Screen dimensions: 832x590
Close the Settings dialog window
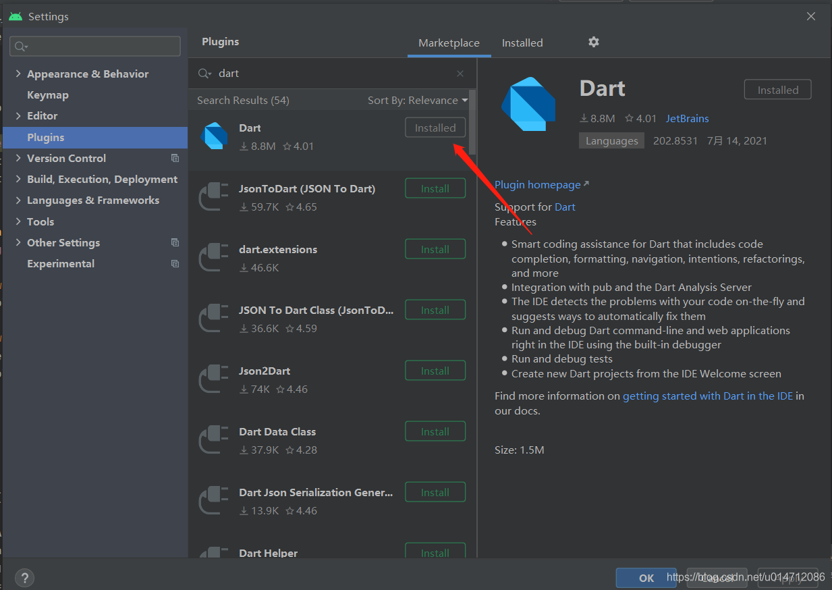[811, 16]
